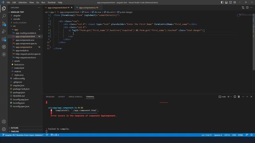Change end of line sequence CRLF
255x143 pixels.
(x=234, y=135)
